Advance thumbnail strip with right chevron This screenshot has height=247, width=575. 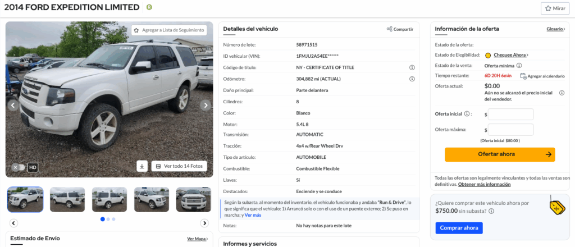pos(204,223)
